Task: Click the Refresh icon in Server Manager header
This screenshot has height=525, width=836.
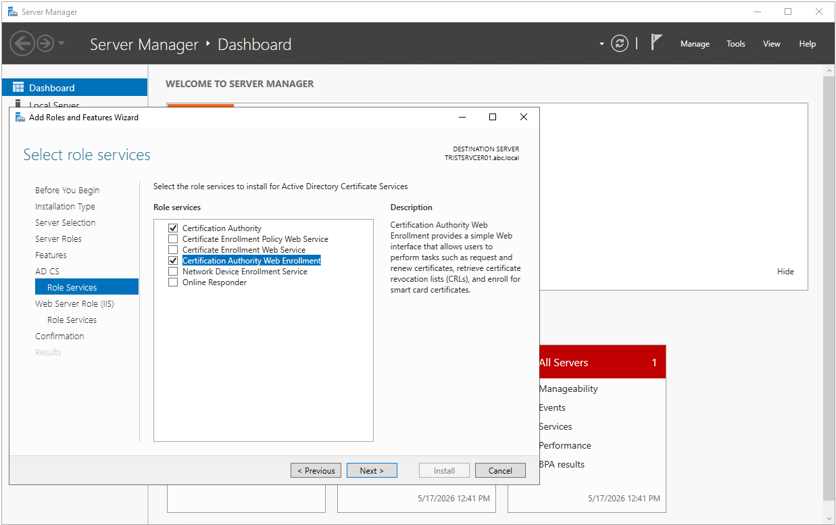Action: [620, 44]
